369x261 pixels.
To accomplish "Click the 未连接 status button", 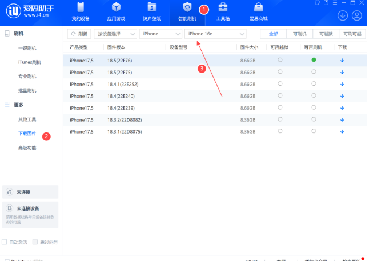I will [x=30, y=192].
